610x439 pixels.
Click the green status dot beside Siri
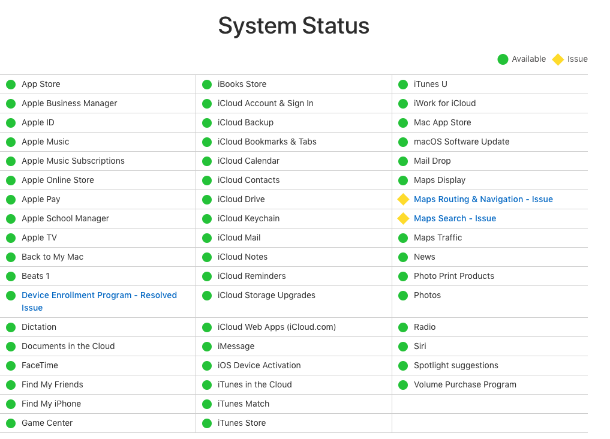[x=403, y=347]
